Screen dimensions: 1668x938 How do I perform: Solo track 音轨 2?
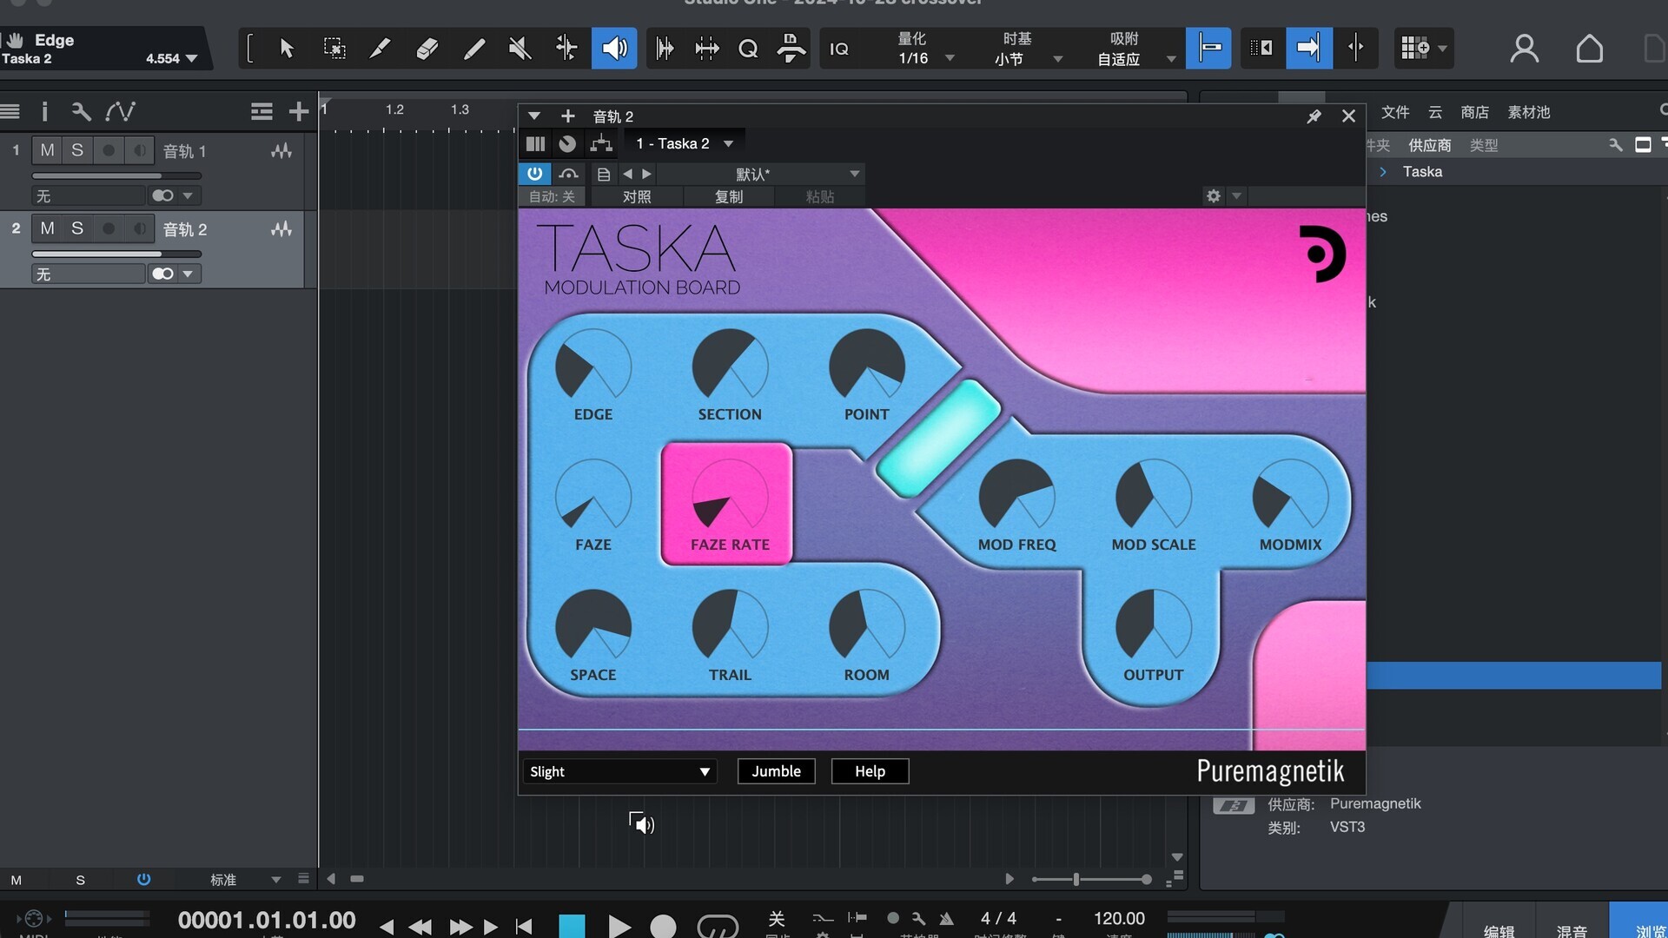click(77, 228)
